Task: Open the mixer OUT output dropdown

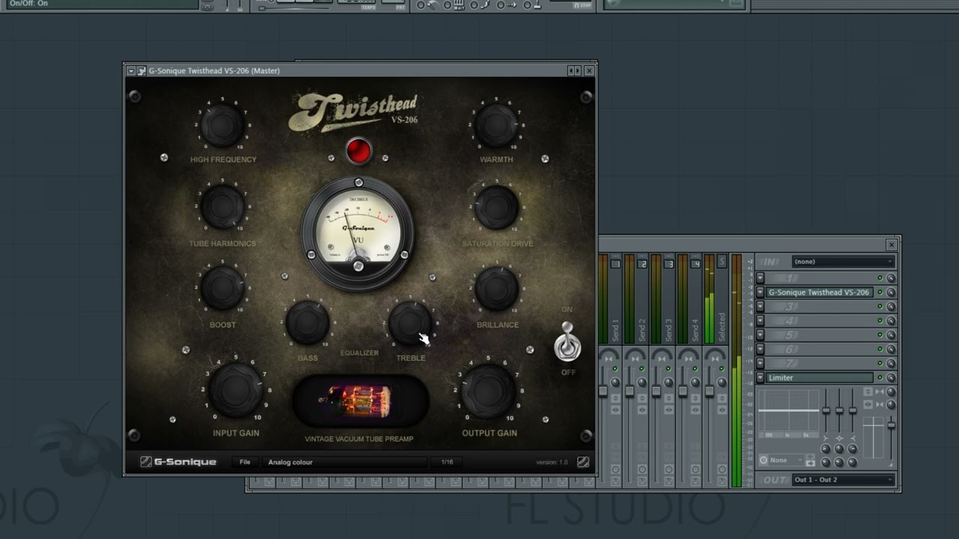Action: pos(843,480)
